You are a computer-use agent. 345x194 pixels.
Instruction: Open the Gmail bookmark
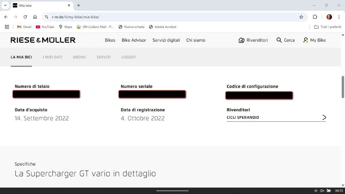coord(24,27)
